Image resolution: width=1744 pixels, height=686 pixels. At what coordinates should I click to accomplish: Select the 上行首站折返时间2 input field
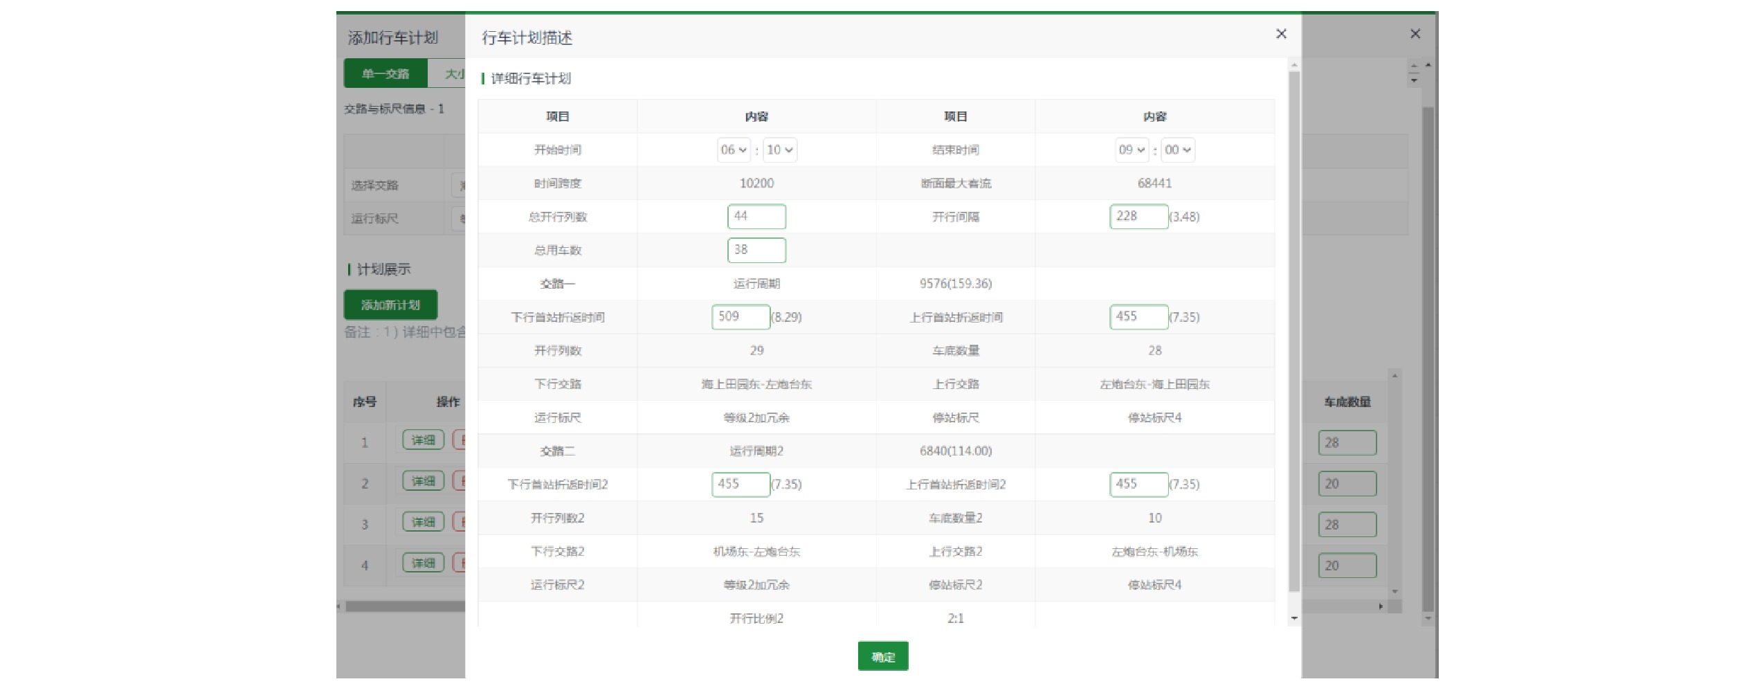[1138, 485]
